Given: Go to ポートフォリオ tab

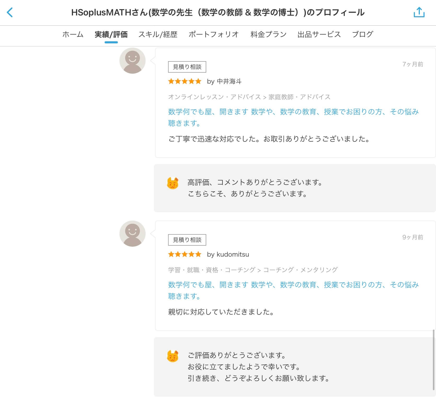Looking at the screenshot, I should click(x=214, y=34).
